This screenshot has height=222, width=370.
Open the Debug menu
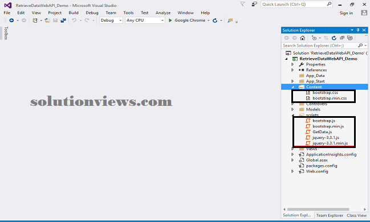92,13
